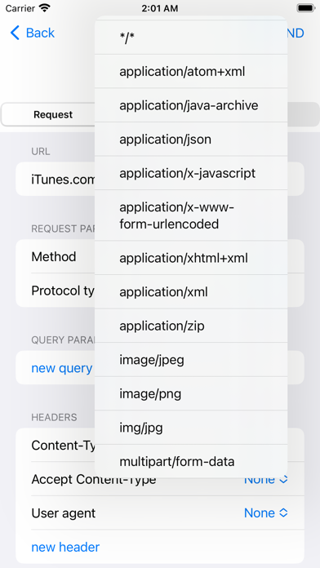The image size is (320, 568).
Task: Select image/jpeg content type
Action: coord(191,360)
